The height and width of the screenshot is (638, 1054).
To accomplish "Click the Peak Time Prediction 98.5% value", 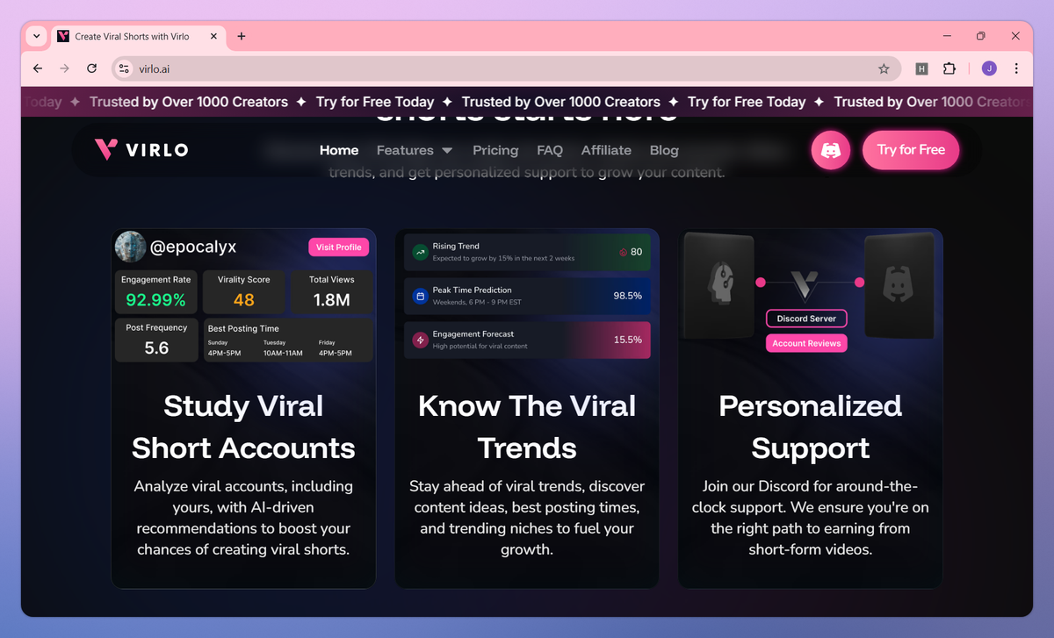I will click(627, 296).
